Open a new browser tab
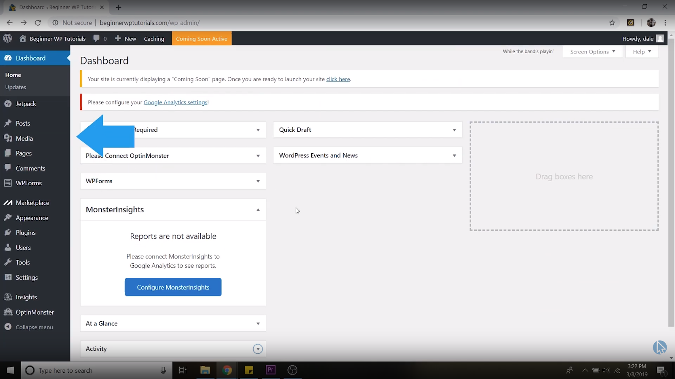 point(119,7)
